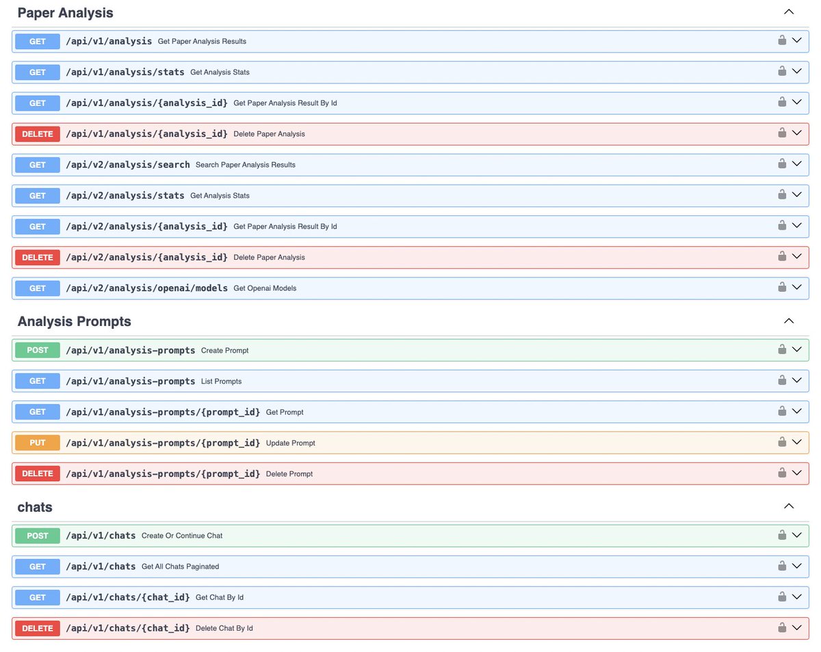Click POST button for /api/v1/analysis-prompts
Viewport: 821px width, 652px height.
[x=38, y=350]
